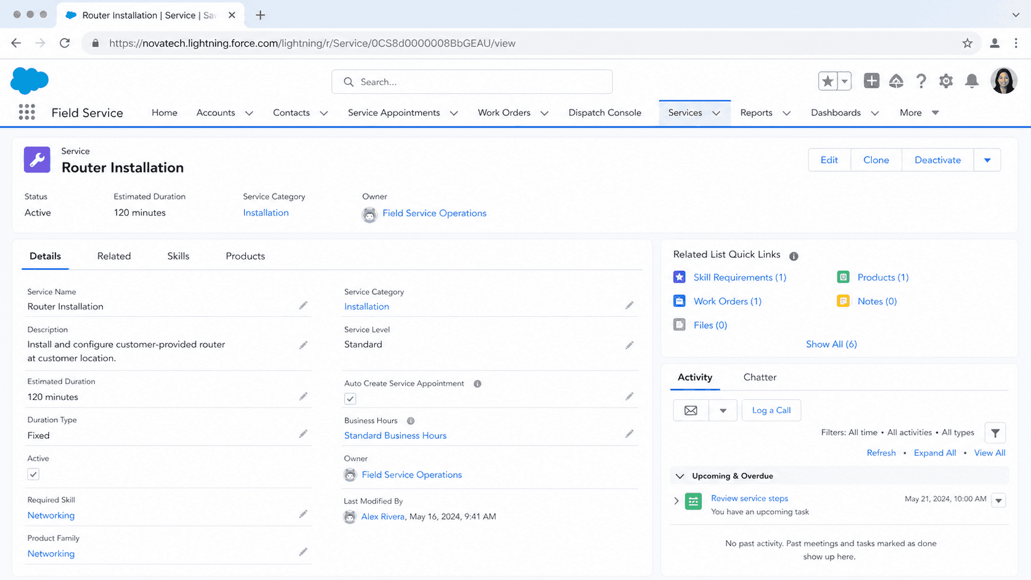The image size is (1031, 580).
Task: Edit the Product Family pencil icon
Action: (303, 552)
